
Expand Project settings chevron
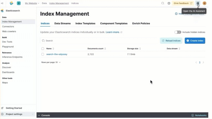(x=33, y=114)
